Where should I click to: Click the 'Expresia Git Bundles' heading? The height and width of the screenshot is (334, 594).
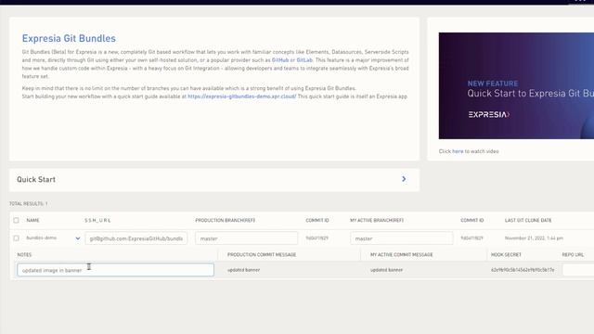point(69,38)
